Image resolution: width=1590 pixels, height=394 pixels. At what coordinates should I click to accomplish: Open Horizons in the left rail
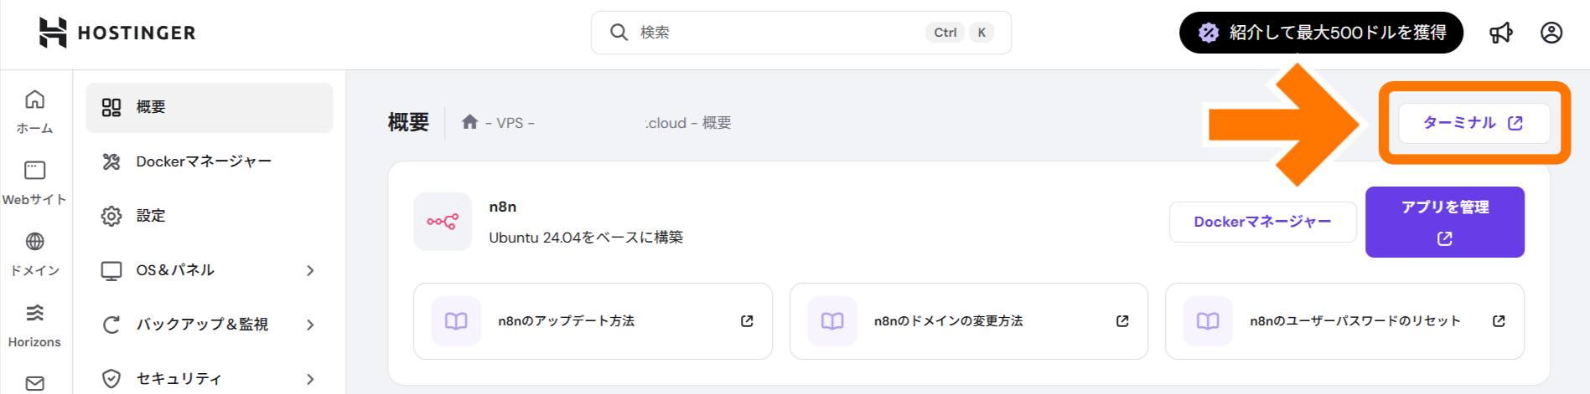coord(34,325)
